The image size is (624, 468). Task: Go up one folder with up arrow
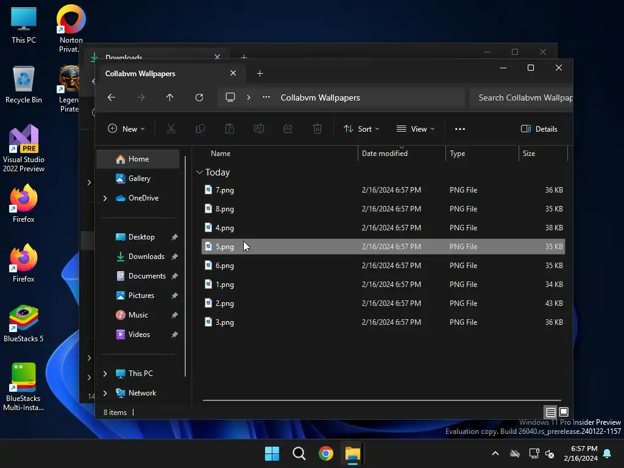pos(169,97)
